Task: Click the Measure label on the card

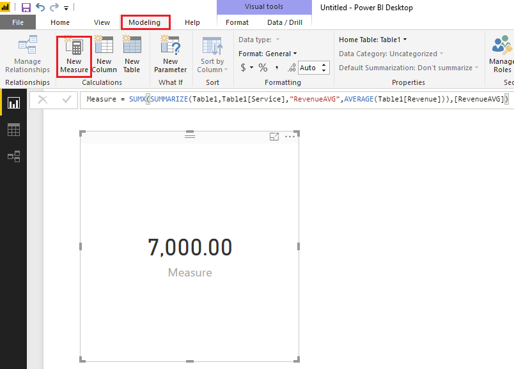Action: click(190, 273)
